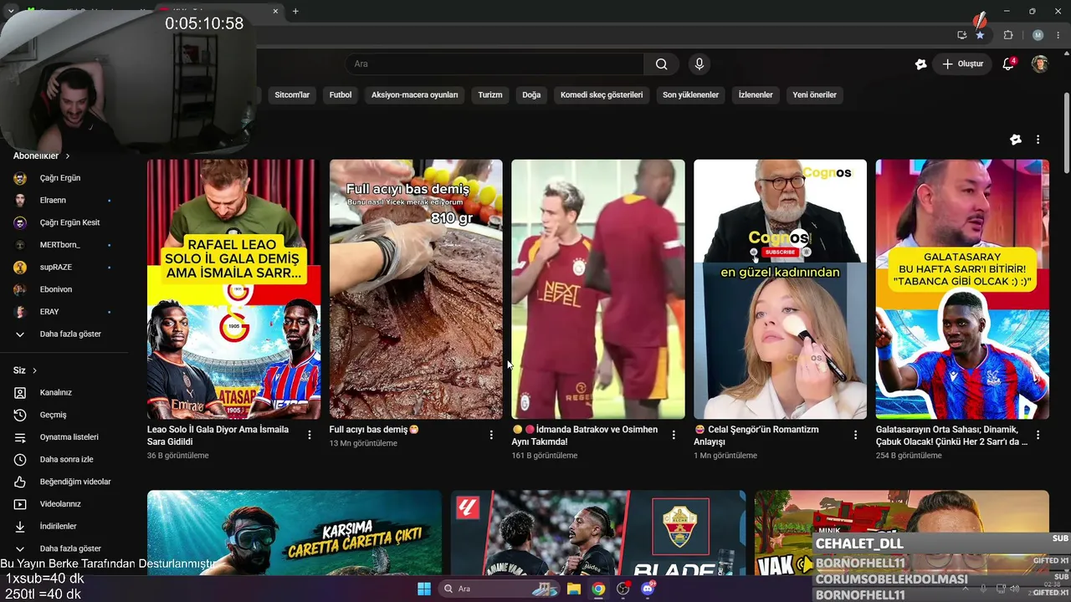The image size is (1071, 602).
Task: Click the sparkle icon beside Oluştur
Action: pyautogui.click(x=920, y=64)
